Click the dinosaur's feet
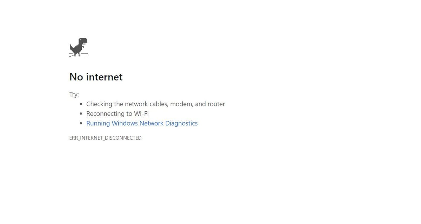Screen dimensions: 421x224 (x=78, y=54)
